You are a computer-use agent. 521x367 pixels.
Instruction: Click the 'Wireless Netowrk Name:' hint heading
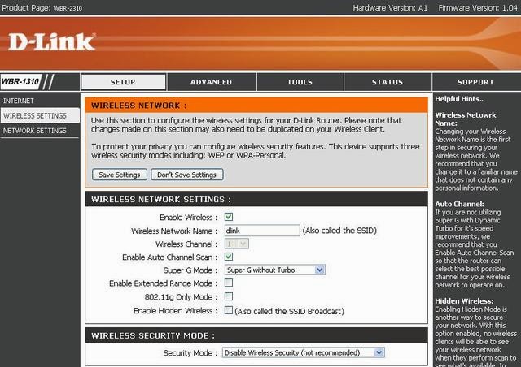466,119
